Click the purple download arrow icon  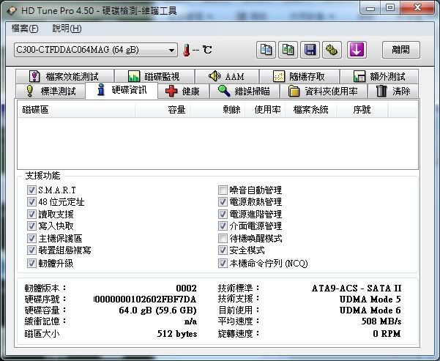(x=357, y=50)
